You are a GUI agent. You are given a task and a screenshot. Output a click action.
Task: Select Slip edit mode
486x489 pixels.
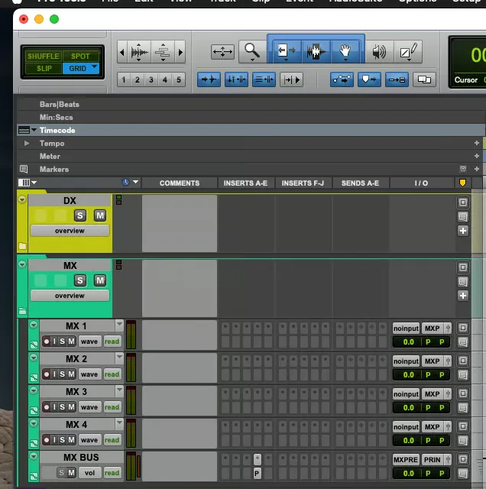(43, 68)
